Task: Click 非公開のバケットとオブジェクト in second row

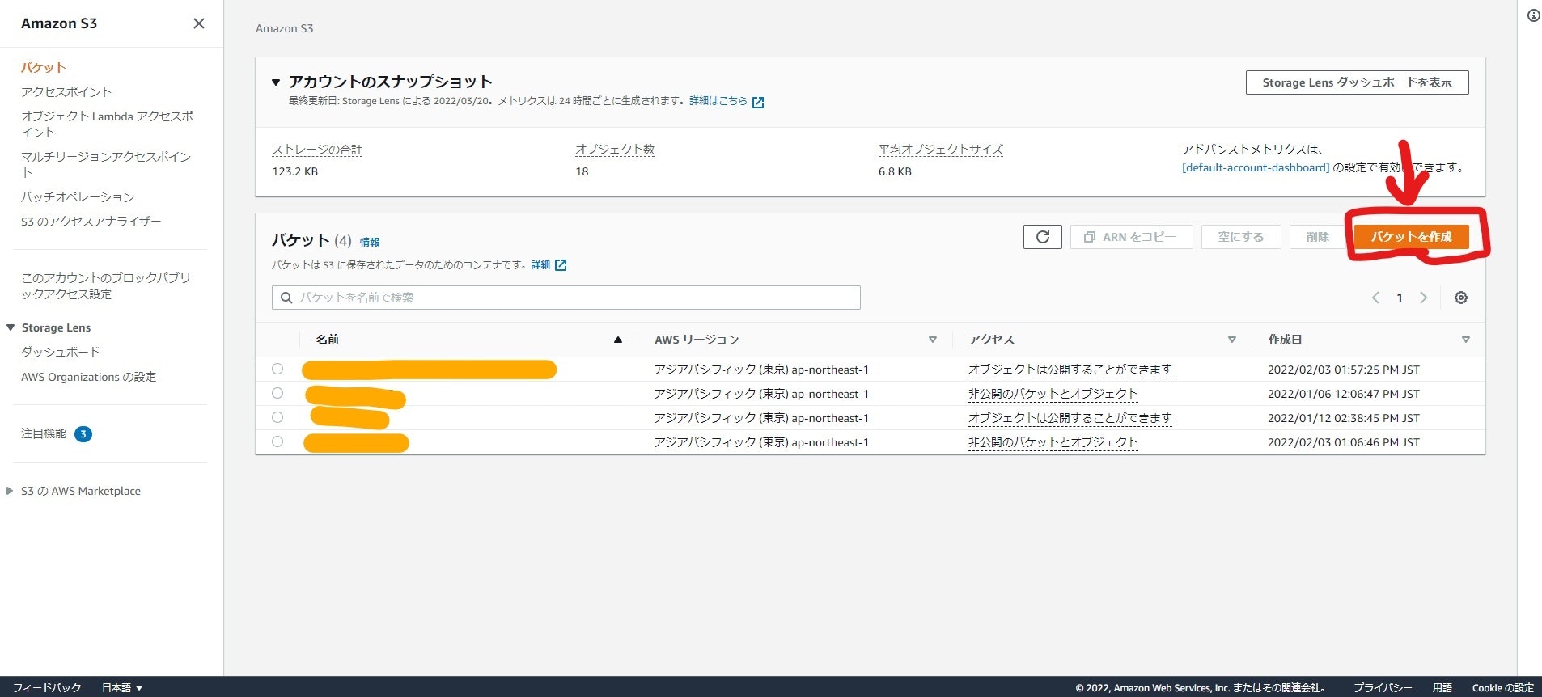Action: click(1053, 394)
